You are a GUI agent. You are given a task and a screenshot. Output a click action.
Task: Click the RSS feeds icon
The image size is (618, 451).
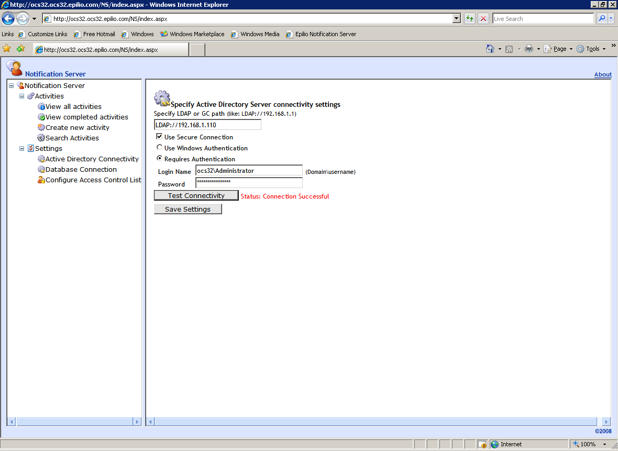click(x=509, y=49)
